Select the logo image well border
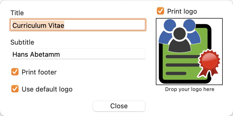Screen dimensions: 233x116 tap(189, 18)
